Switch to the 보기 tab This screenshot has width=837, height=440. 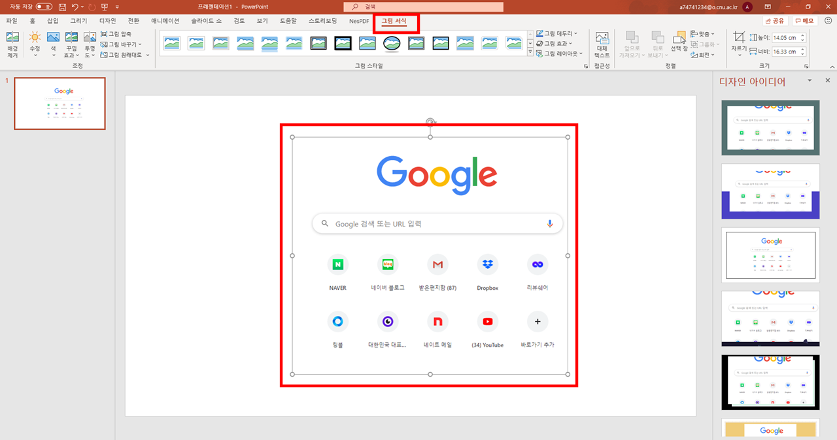coord(262,21)
